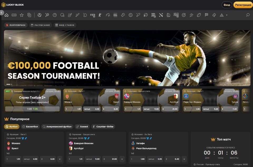Choose the NBA 2K esports icon
The height and width of the screenshot is (167, 253).
click(153, 15)
